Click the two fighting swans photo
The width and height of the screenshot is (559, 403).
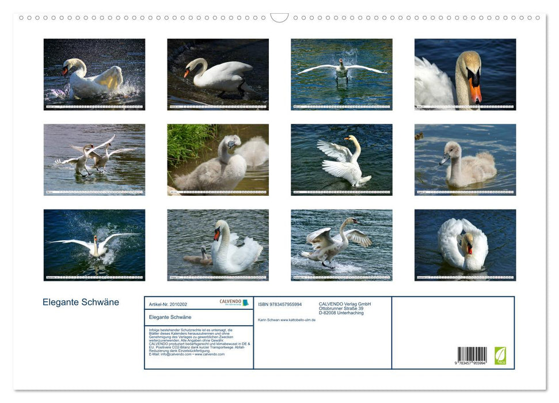(94, 157)
